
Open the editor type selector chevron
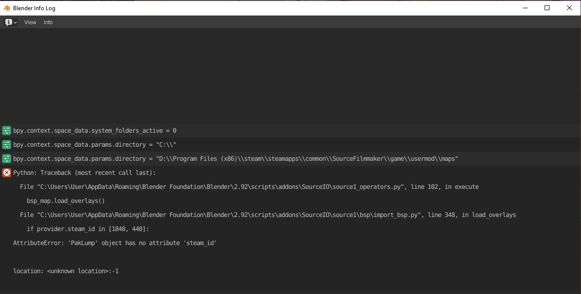coord(15,22)
